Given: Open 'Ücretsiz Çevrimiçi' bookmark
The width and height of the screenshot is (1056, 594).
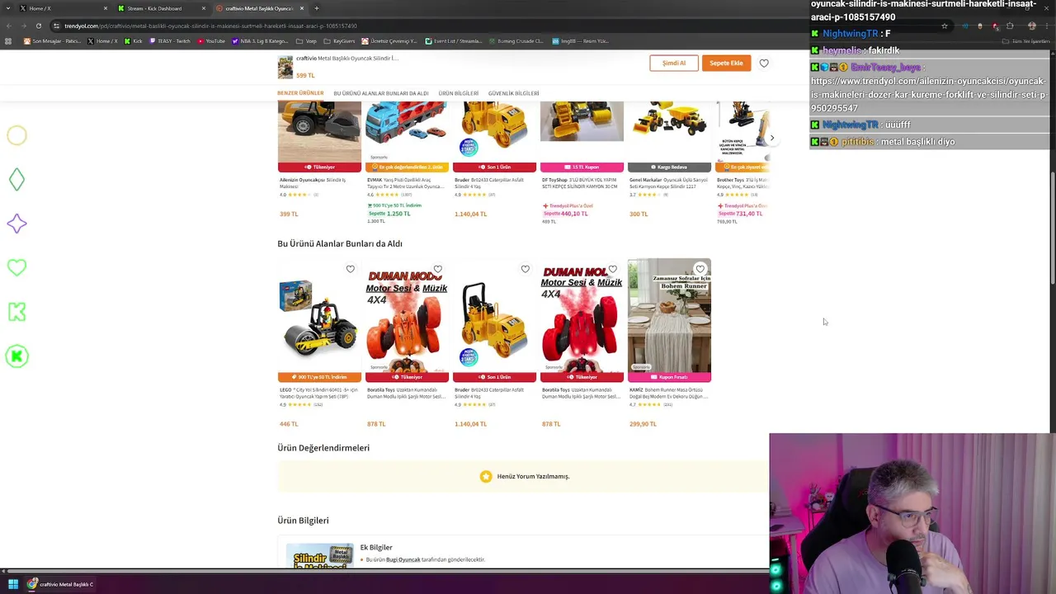Looking at the screenshot, I should click(389, 41).
